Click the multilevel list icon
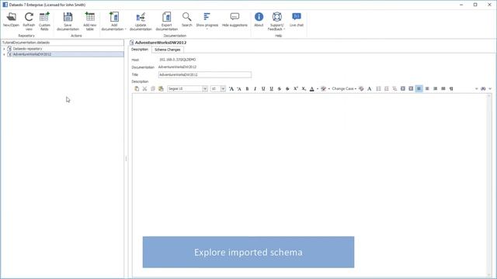Viewport: 497px width, 279px height. point(394,89)
